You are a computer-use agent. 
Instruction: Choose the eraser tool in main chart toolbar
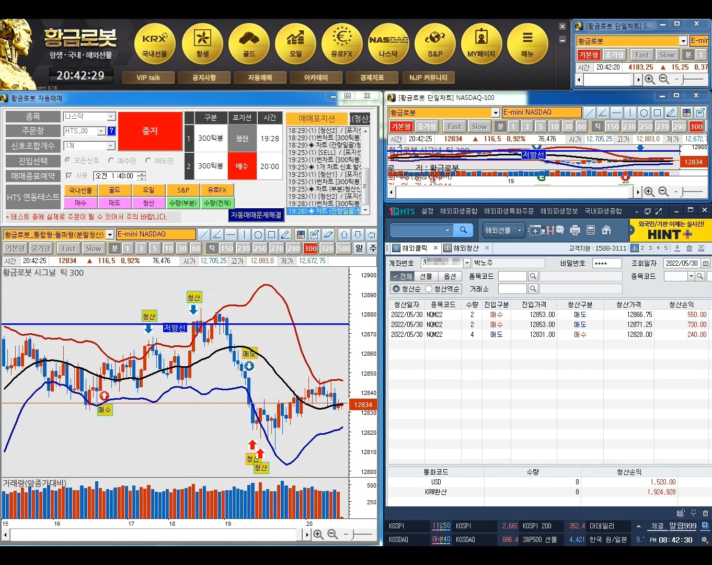click(x=328, y=234)
